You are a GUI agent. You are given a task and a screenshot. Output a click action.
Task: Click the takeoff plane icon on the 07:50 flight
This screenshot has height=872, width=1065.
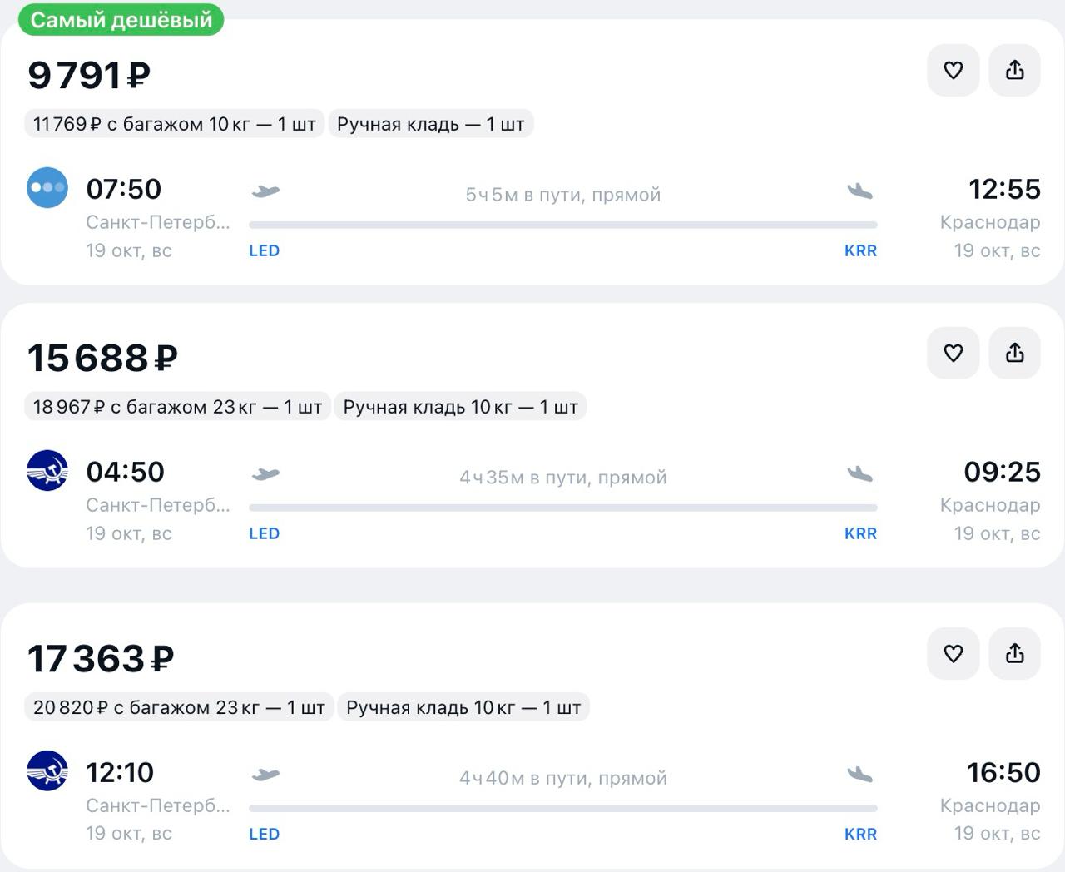265,191
